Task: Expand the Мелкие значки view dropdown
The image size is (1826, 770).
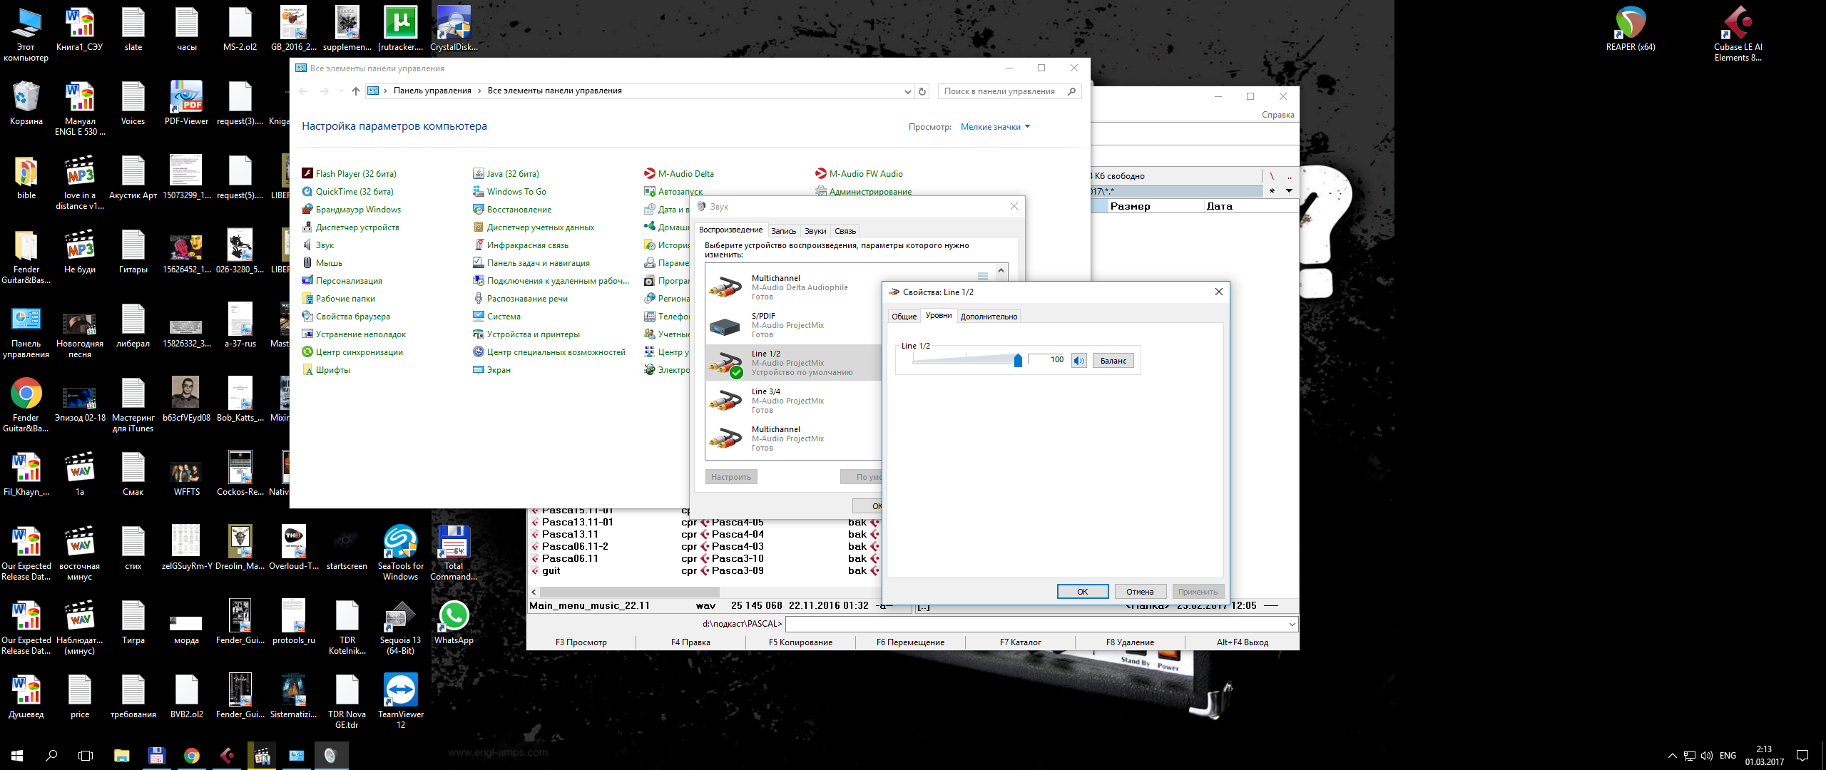Action: point(995,127)
